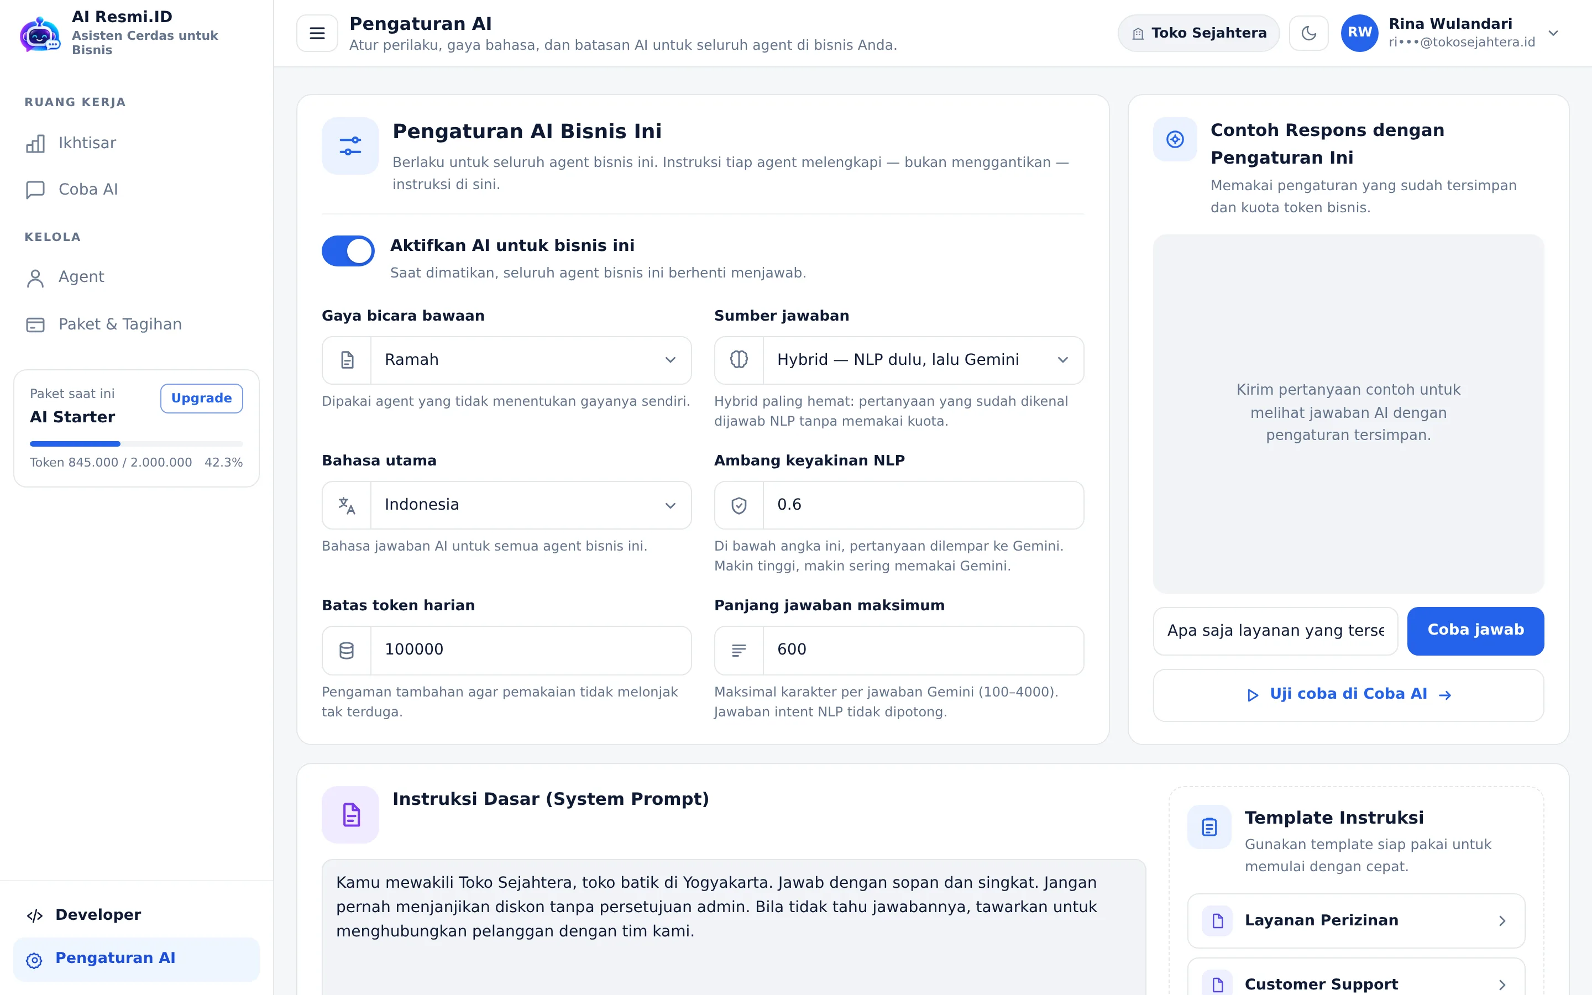This screenshot has width=1592, height=995.
Task: Click the Coba jawab button
Action: (1475, 630)
